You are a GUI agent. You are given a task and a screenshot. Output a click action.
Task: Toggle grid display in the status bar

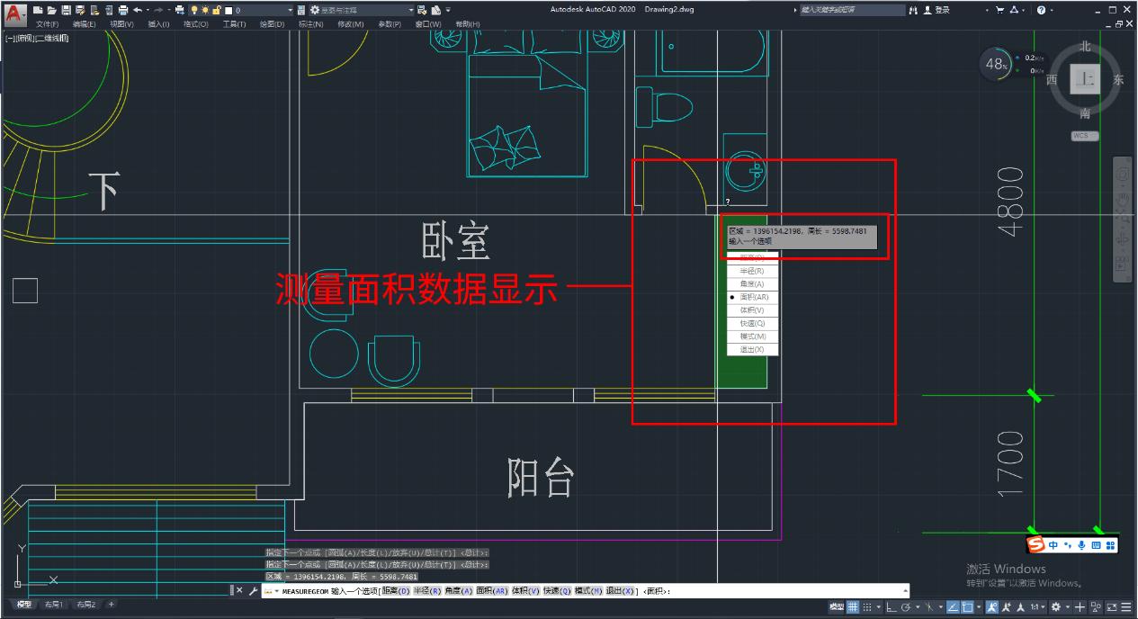point(854,607)
